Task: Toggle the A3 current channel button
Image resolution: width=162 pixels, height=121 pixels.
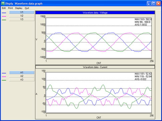Action: pyautogui.click(x=22, y=80)
